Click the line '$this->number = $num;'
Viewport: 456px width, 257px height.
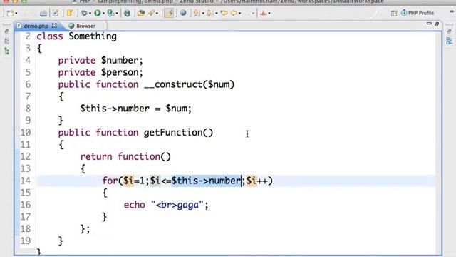coord(136,109)
